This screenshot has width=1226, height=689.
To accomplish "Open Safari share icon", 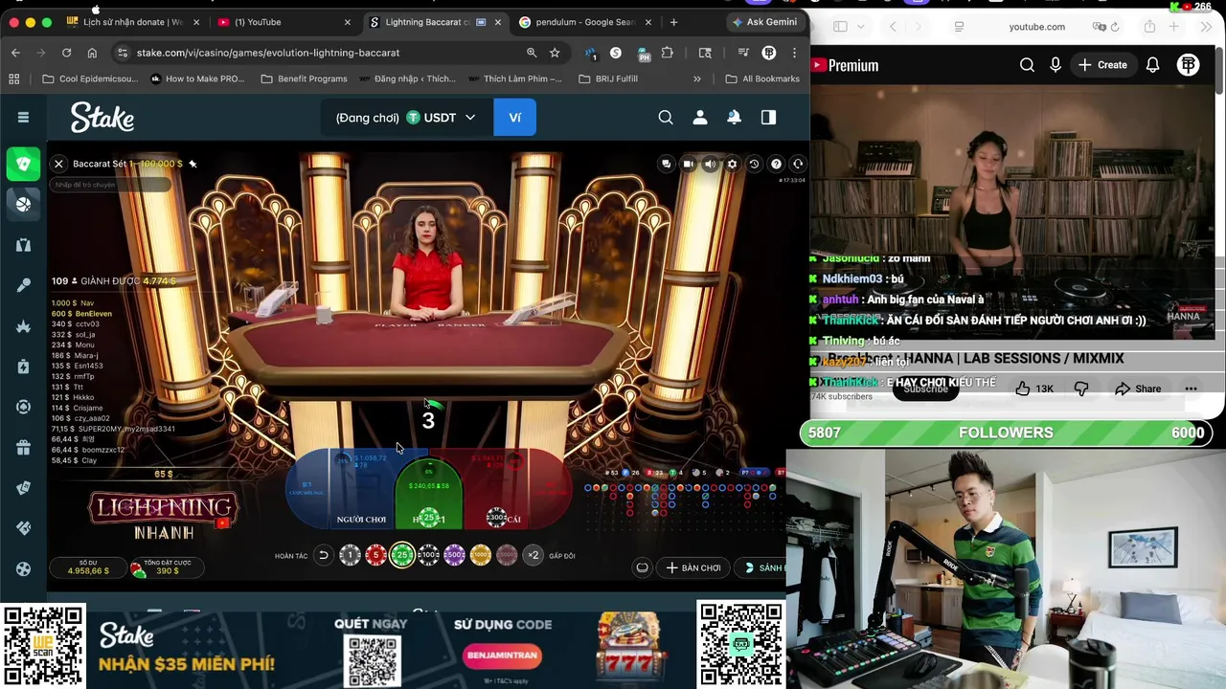I will point(1149,27).
